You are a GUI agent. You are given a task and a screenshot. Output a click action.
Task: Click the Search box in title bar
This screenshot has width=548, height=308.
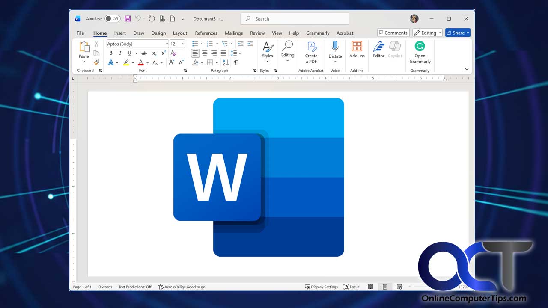295,19
